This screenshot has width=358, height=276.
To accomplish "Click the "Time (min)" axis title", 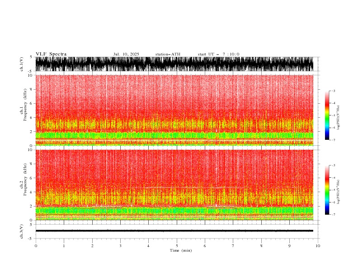I will click(x=181, y=250).
